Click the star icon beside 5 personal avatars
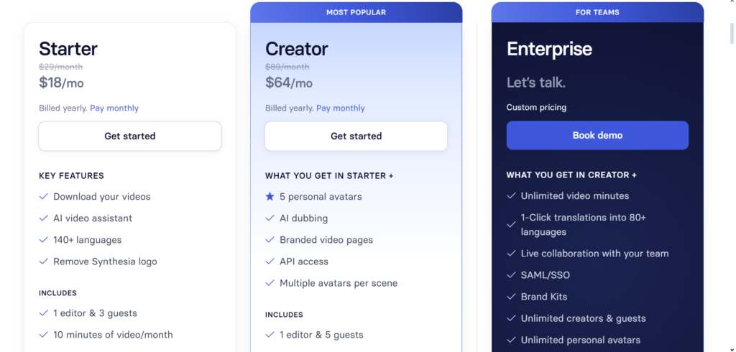The height and width of the screenshot is (352, 736). (x=270, y=197)
